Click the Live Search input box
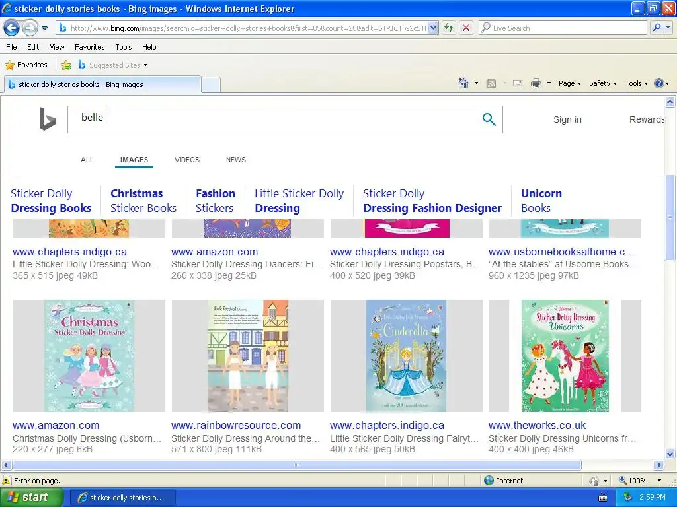The width and height of the screenshot is (677, 507). point(563,28)
